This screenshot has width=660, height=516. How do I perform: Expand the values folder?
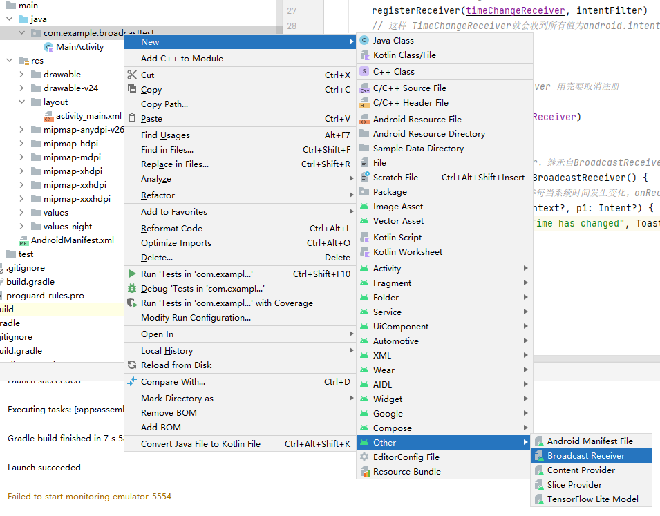(22, 213)
